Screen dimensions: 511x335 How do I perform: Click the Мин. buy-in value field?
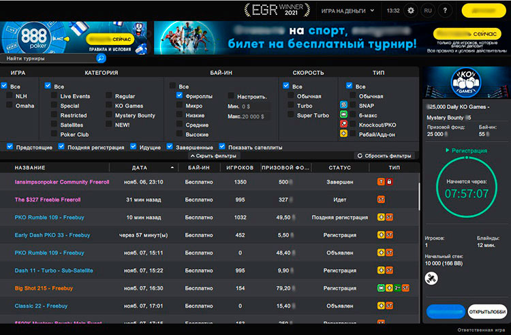tap(255, 106)
